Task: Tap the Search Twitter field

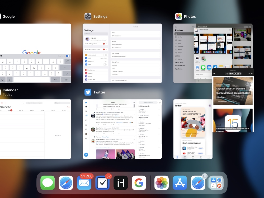Action: click(x=148, y=102)
